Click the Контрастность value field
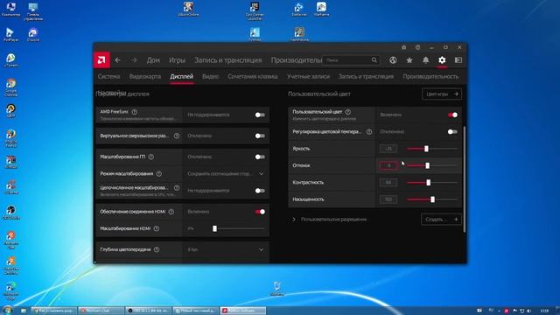The image size is (560, 315). coord(388,183)
